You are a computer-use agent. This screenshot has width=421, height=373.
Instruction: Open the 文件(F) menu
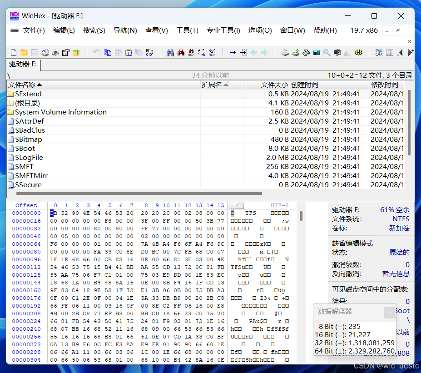(x=34, y=30)
